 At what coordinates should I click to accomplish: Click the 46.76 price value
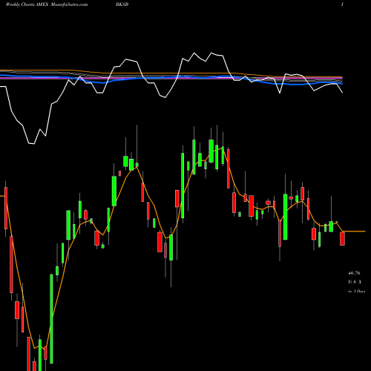[x=354, y=273]
